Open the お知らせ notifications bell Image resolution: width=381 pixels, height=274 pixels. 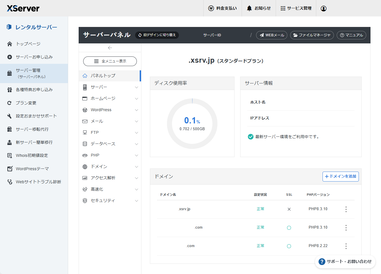pyautogui.click(x=259, y=8)
